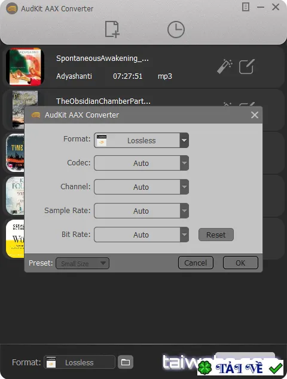Click the magic wand effects icon for SpontaneousAwakening
287x379 pixels.
(224, 66)
